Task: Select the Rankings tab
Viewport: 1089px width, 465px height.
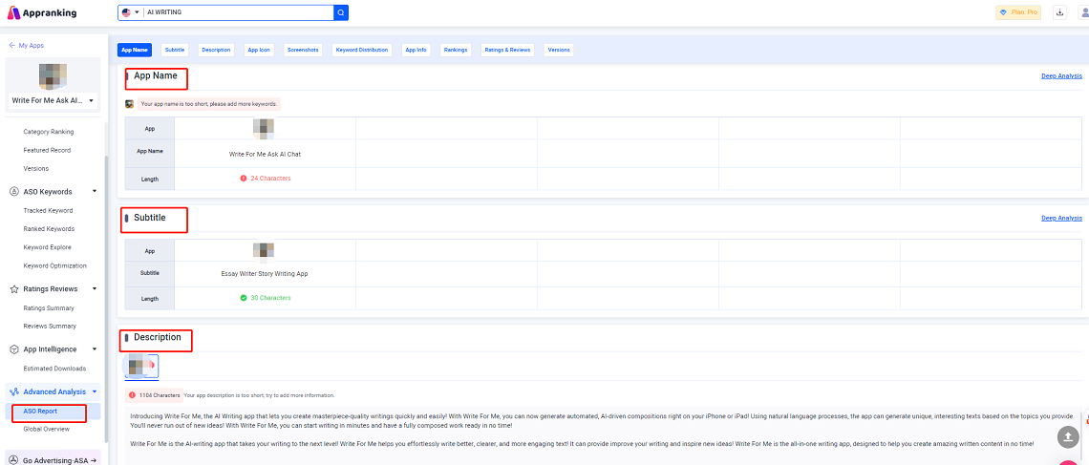Action: tap(456, 50)
